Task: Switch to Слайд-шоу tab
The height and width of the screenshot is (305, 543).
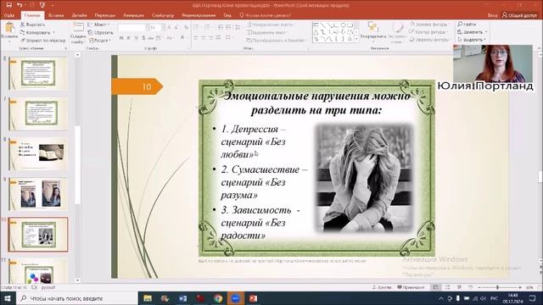Action: 163,15
